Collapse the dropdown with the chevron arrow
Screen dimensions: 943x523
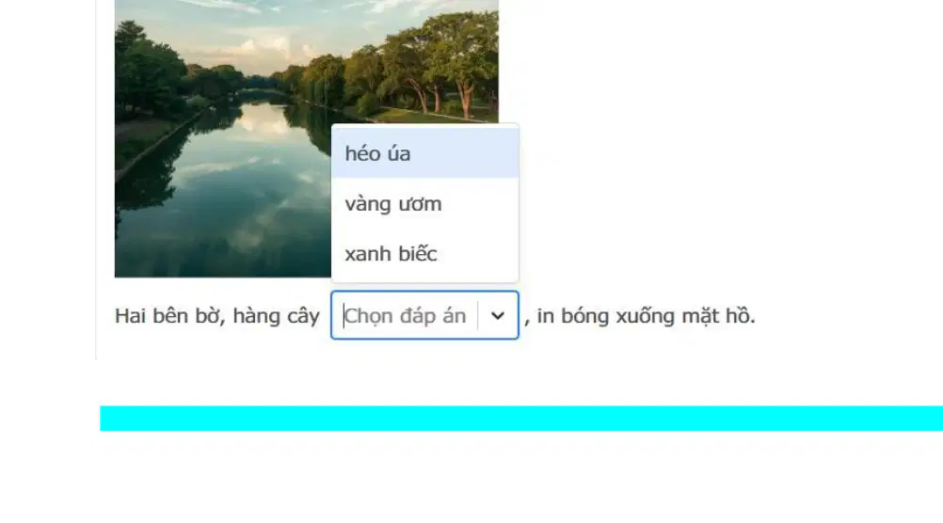point(497,316)
